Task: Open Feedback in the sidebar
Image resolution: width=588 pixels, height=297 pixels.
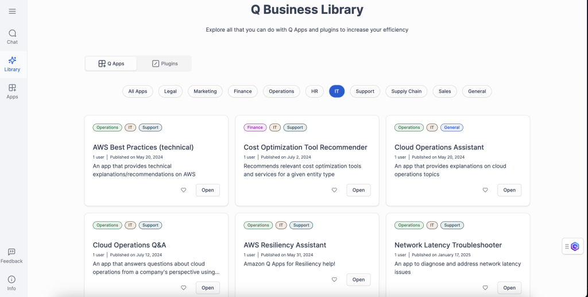Action: pos(11,256)
